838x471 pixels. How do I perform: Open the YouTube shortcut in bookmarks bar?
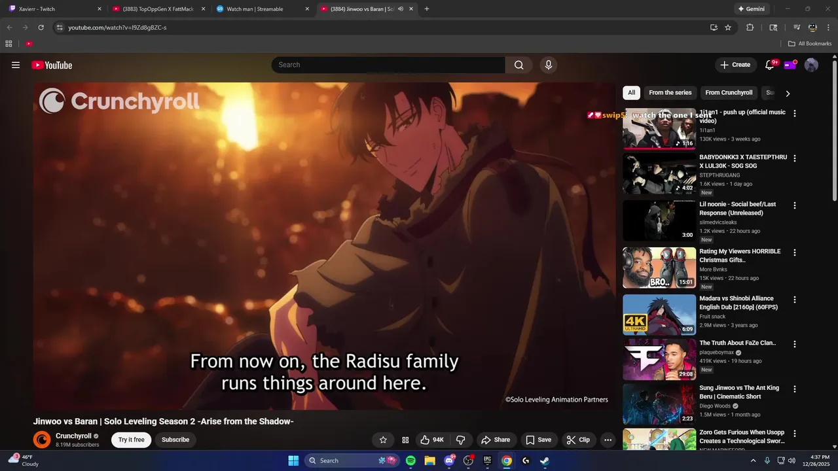point(29,44)
